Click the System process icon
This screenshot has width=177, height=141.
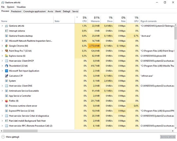(x=7, y=81)
